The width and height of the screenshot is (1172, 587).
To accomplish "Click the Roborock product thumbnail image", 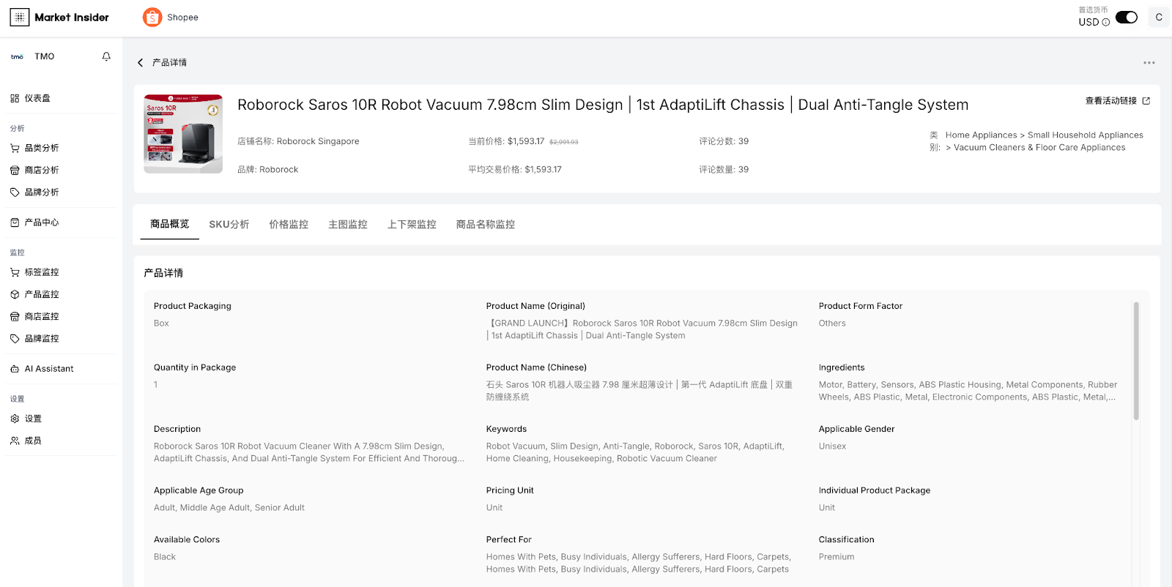I will point(183,134).
